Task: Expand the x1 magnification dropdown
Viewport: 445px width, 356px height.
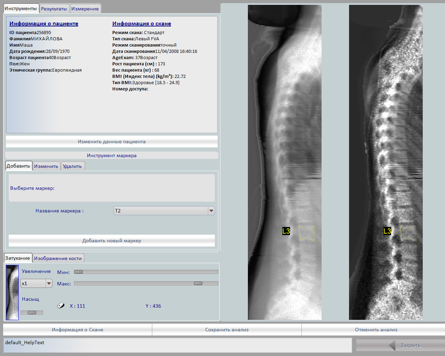Action: tap(49, 284)
